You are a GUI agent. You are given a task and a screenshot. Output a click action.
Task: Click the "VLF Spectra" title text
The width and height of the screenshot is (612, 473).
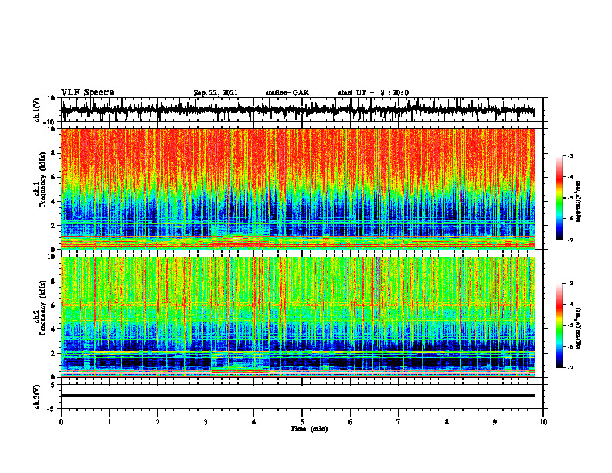click(87, 93)
